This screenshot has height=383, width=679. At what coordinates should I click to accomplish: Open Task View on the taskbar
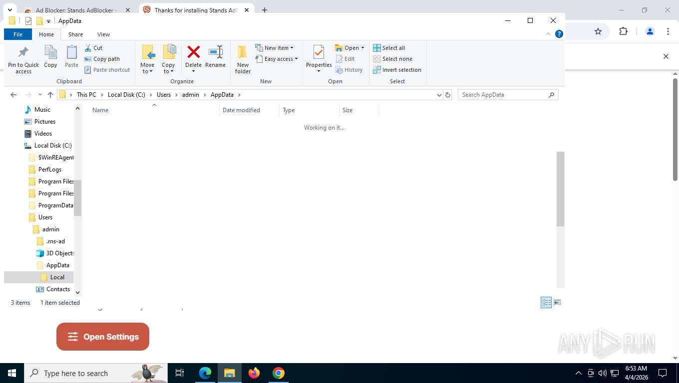pyautogui.click(x=180, y=373)
